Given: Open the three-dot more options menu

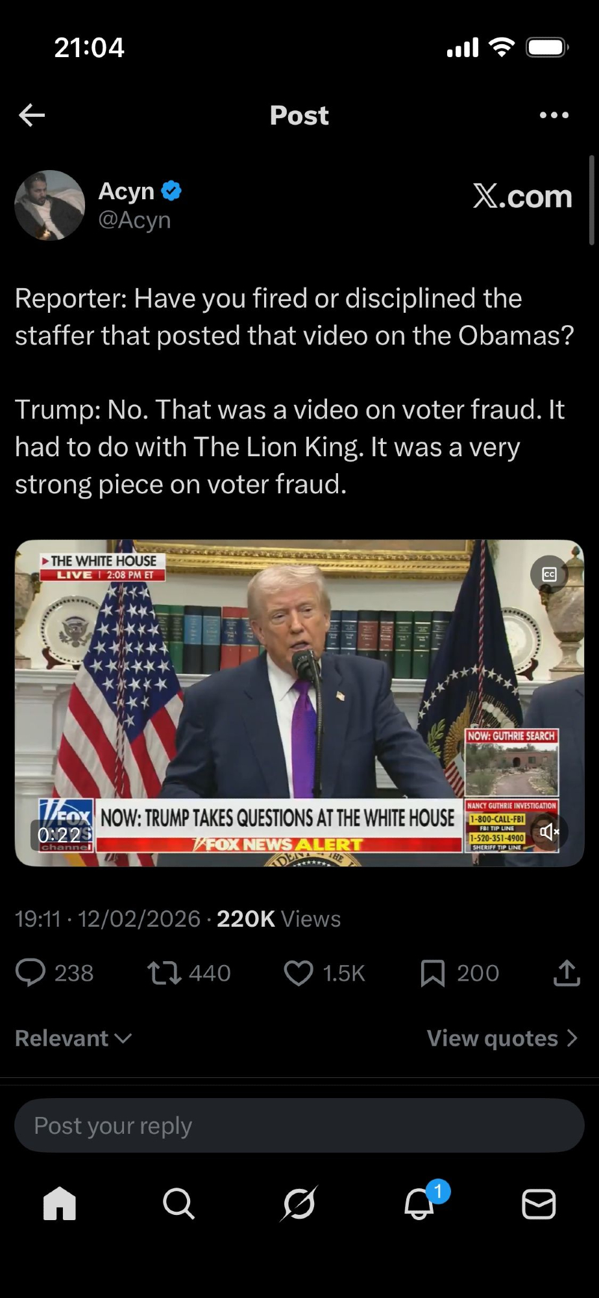Looking at the screenshot, I should coord(554,116).
